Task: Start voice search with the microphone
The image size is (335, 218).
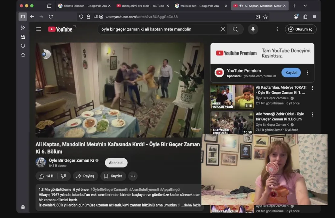Action: (253, 29)
